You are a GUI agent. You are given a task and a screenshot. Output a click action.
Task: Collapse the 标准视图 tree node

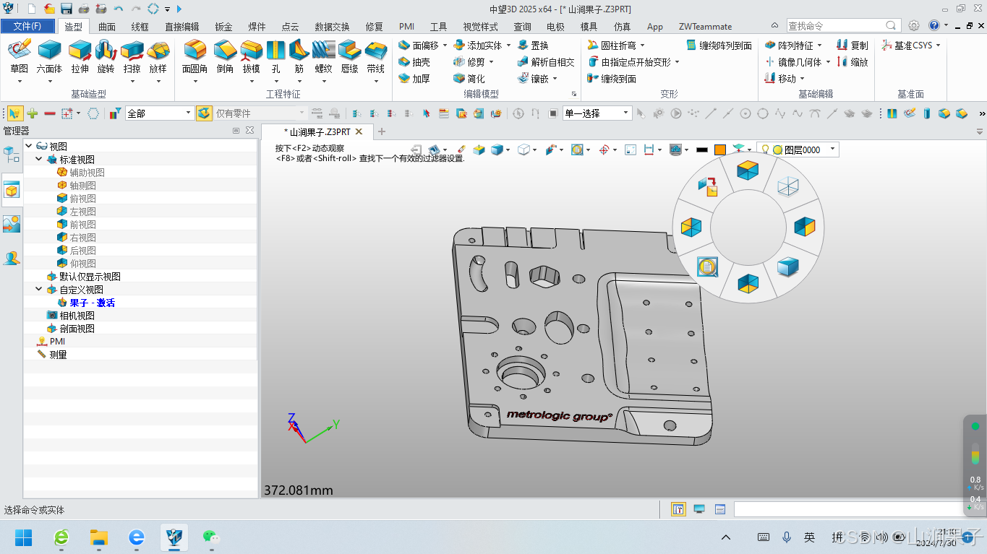pyautogui.click(x=39, y=160)
